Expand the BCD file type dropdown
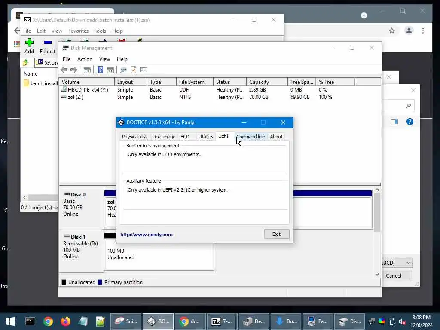 408,263
